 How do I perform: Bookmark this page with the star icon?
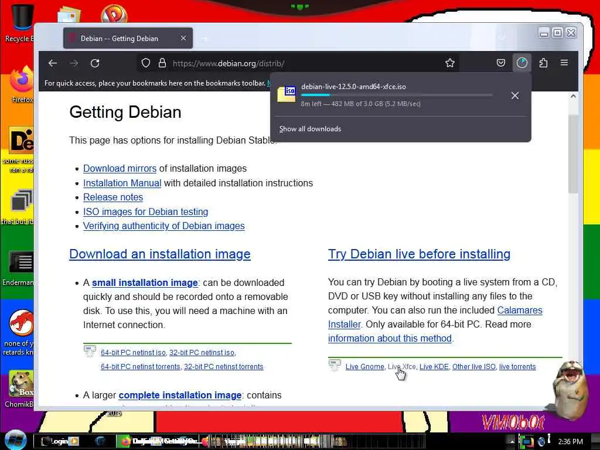pos(450,63)
